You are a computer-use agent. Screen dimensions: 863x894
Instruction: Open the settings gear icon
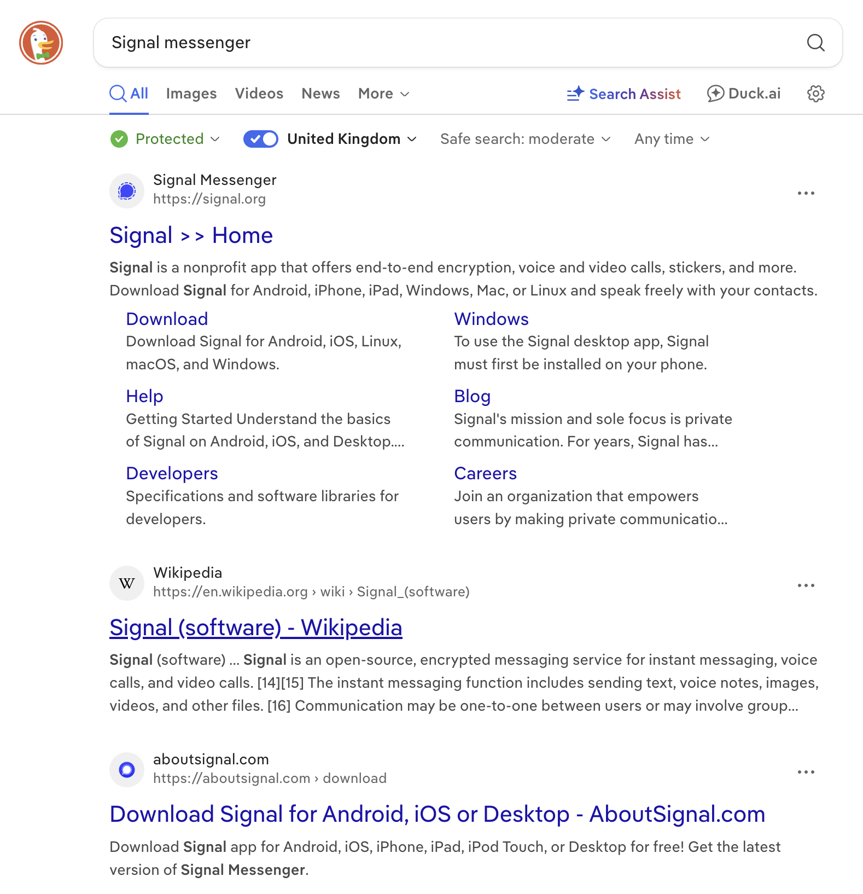pos(815,94)
